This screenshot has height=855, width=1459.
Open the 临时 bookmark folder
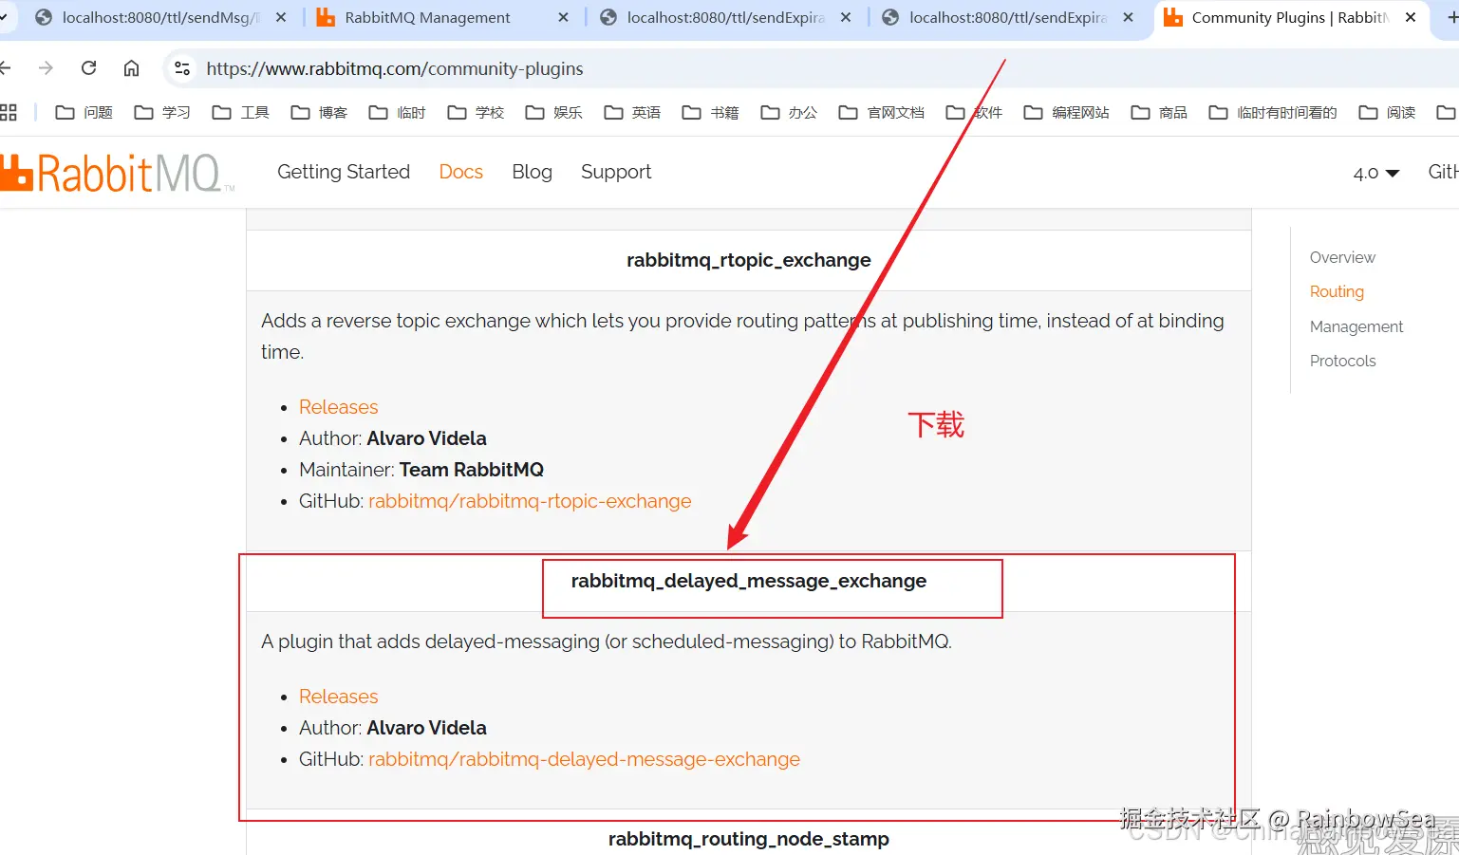coord(398,112)
